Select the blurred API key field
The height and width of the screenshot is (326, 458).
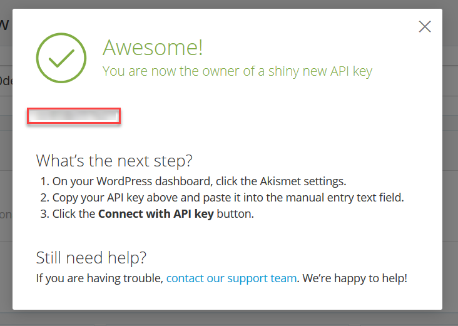pos(74,116)
